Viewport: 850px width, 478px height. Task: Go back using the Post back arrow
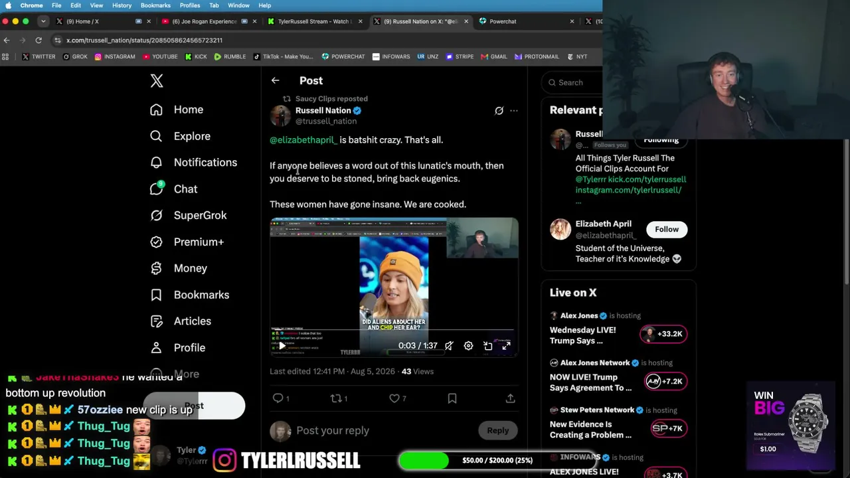[275, 81]
